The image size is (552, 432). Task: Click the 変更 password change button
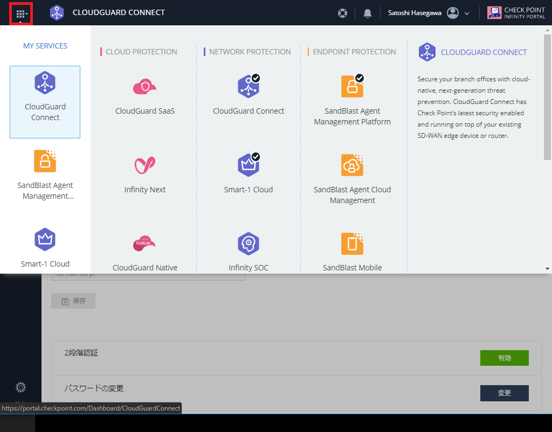point(504,393)
